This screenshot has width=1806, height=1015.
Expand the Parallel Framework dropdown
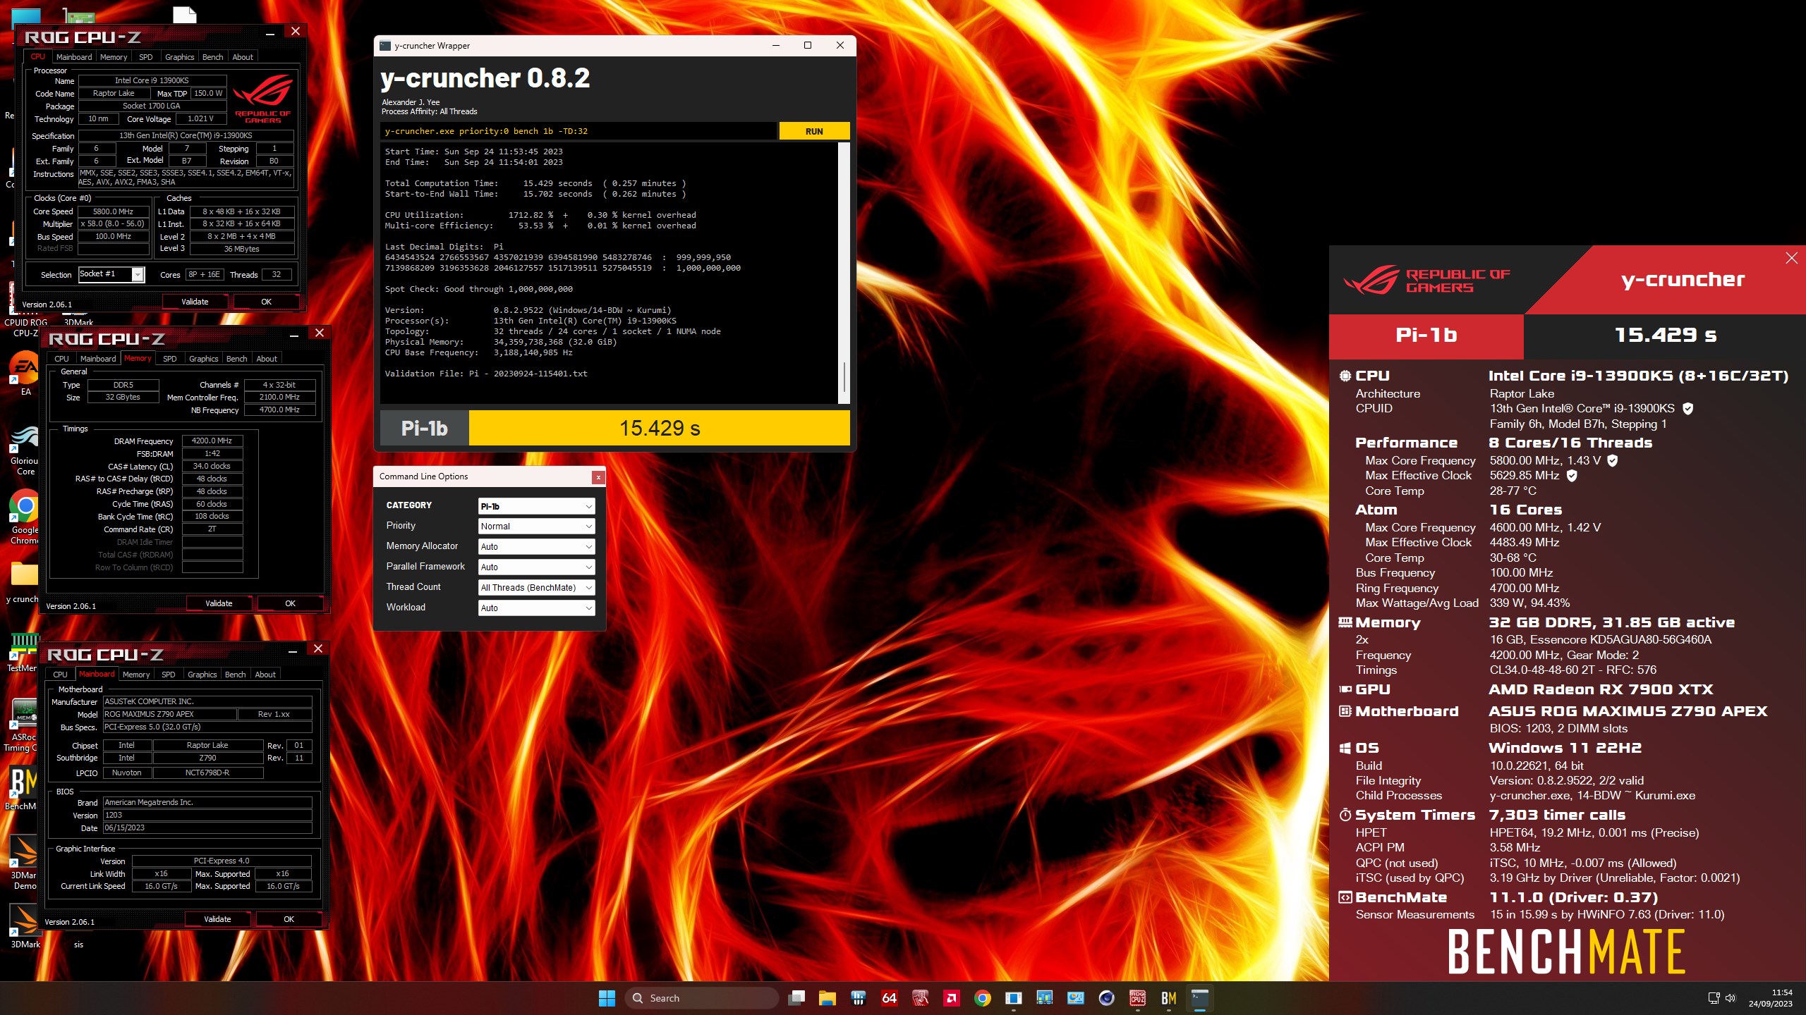(536, 567)
